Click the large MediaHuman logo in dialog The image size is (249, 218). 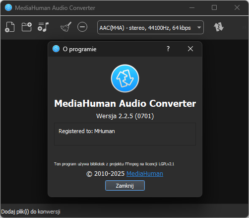click(125, 78)
